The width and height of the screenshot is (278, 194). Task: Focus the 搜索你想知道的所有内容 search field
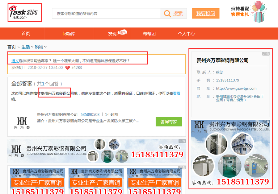(106, 14)
